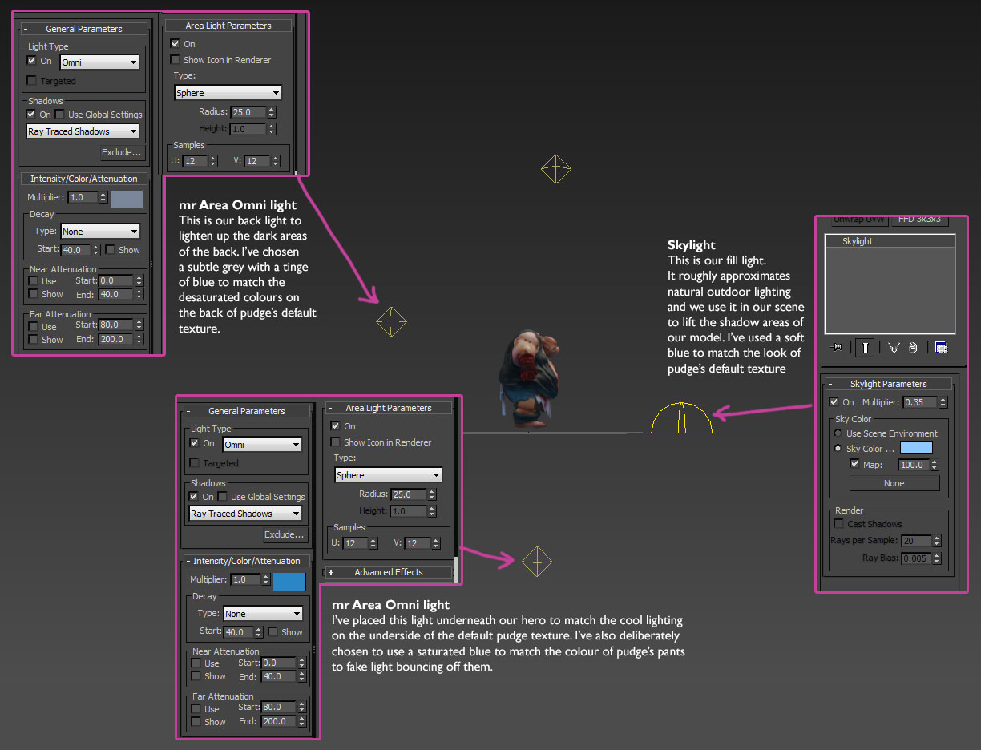981x750 pixels.
Task: Click the Rays per Sample spinner arrows
Action: (937, 541)
